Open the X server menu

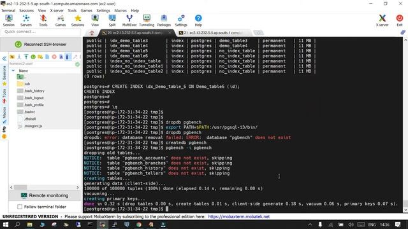click(57, 11)
